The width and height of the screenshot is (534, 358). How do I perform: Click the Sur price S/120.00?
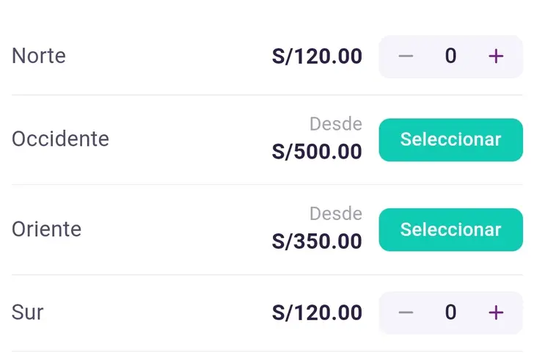tap(317, 313)
